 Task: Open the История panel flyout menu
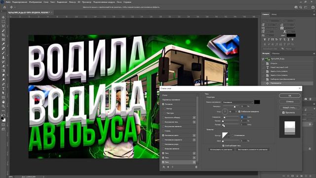pyautogui.click(x=314, y=54)
